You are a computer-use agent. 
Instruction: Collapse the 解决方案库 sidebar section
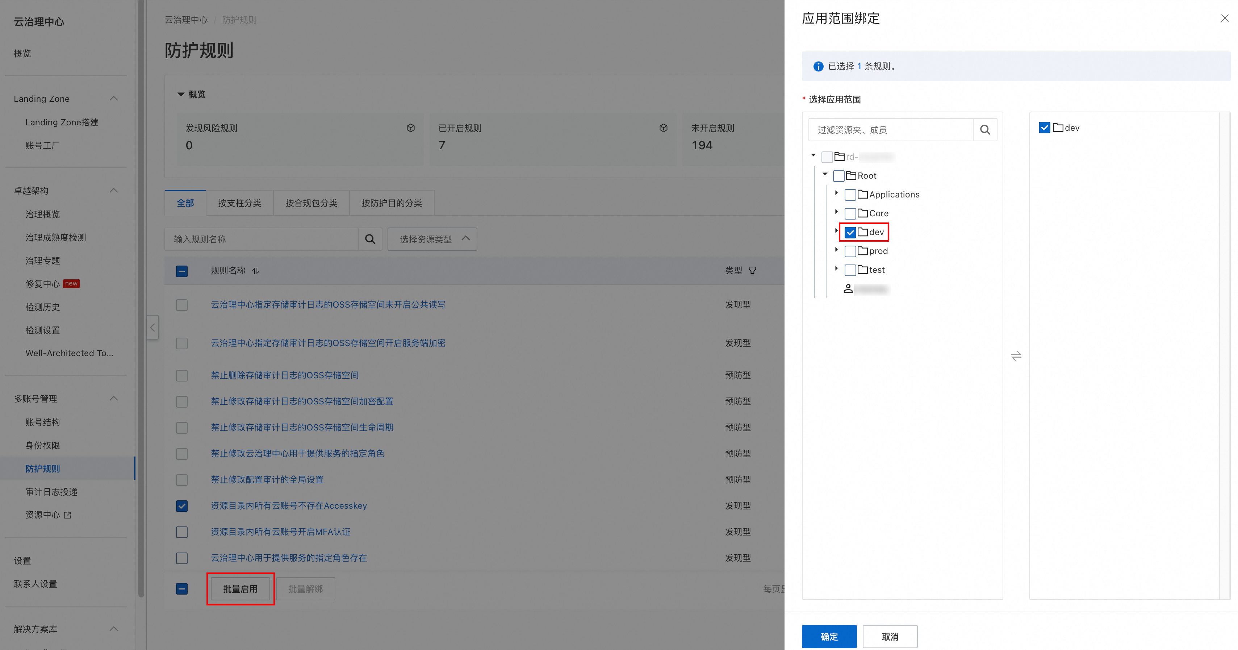(x=114, y=629)
